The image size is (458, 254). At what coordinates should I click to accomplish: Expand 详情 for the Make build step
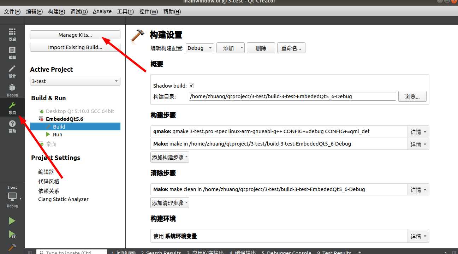tap(418, 144)
